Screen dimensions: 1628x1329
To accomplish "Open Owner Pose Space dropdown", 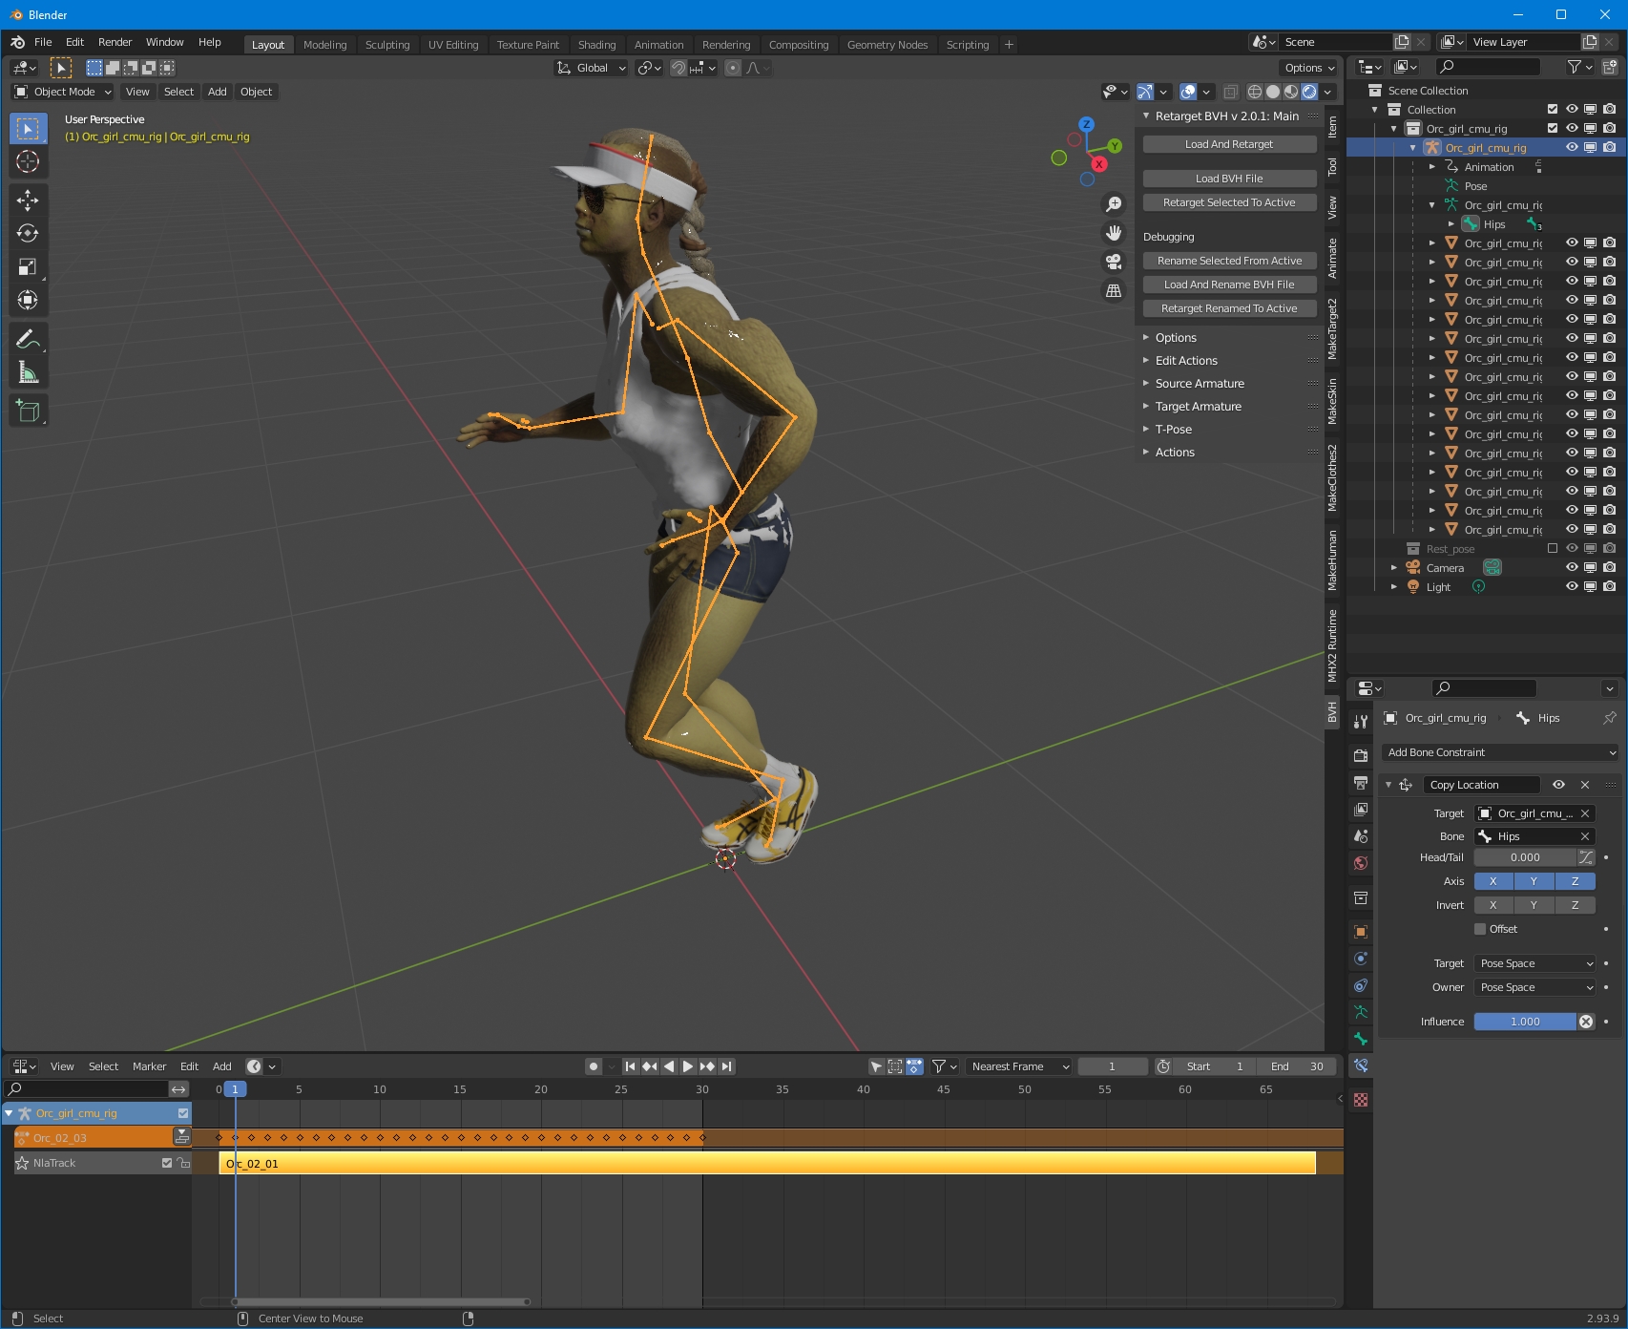I will pyautogui.click(x=1534, y=987).
